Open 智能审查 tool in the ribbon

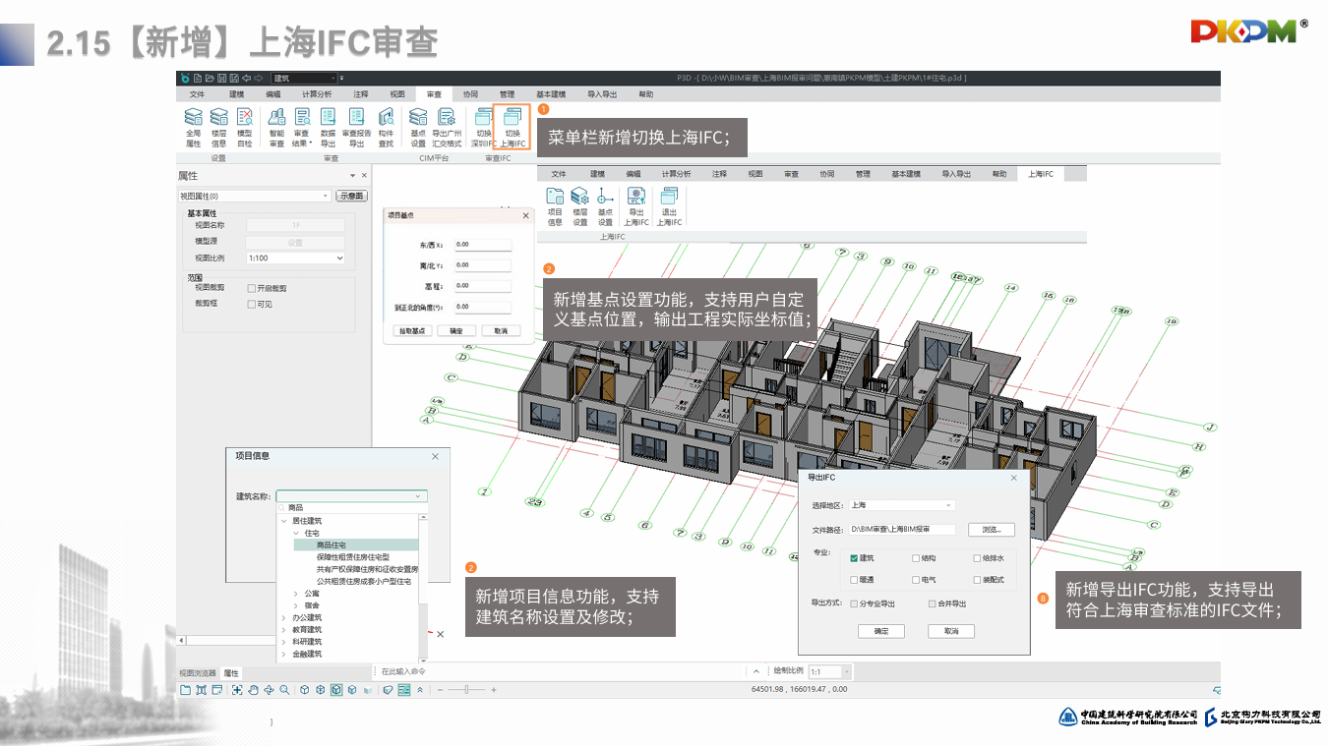point(276,127)
